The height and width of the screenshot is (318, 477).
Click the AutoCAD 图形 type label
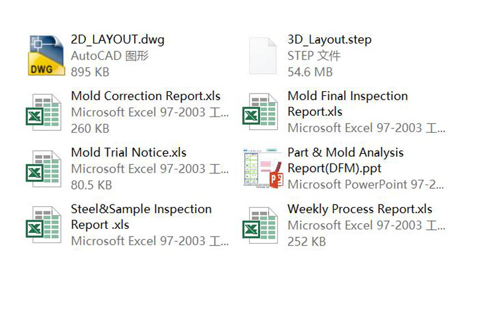coord(109,56)
